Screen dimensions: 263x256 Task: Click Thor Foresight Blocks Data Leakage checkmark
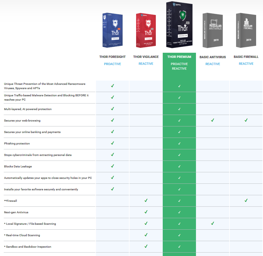113,166
